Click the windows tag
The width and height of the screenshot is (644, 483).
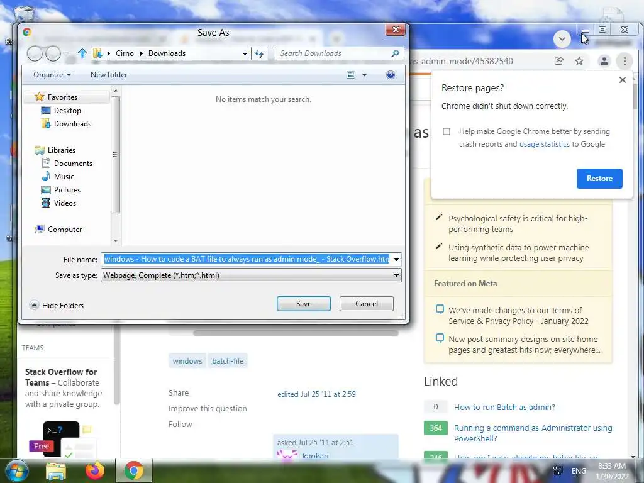click(x=187, y=361)
